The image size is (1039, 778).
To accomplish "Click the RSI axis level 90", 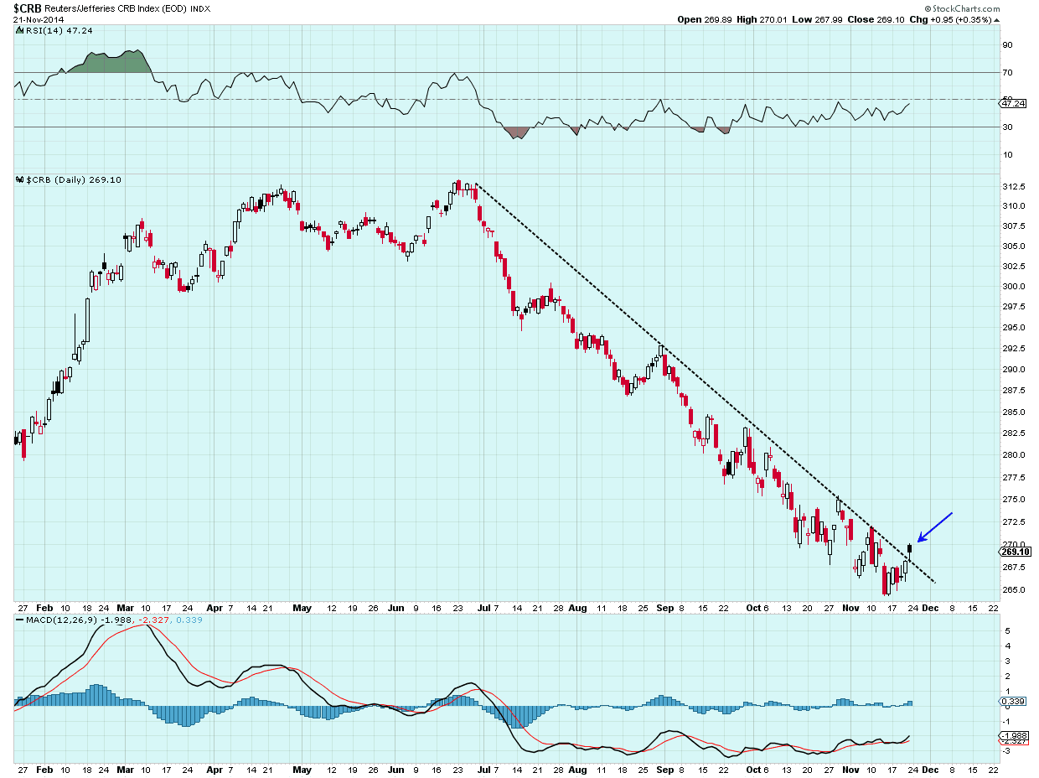I will pyautogui.click(x=1007, y=45).
